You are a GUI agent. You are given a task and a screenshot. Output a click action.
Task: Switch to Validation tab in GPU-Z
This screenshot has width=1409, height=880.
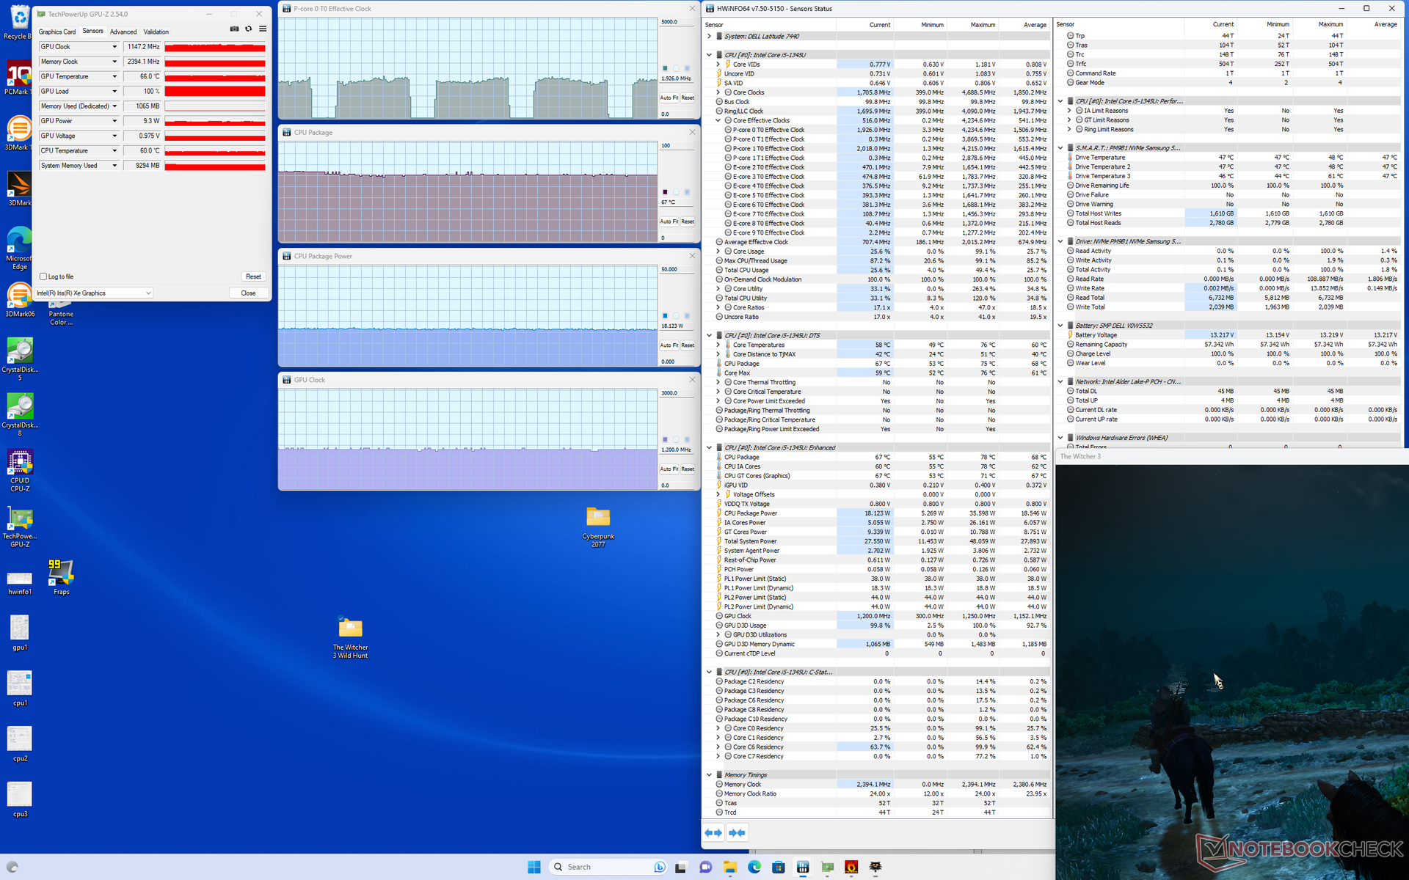pos(156,32)
